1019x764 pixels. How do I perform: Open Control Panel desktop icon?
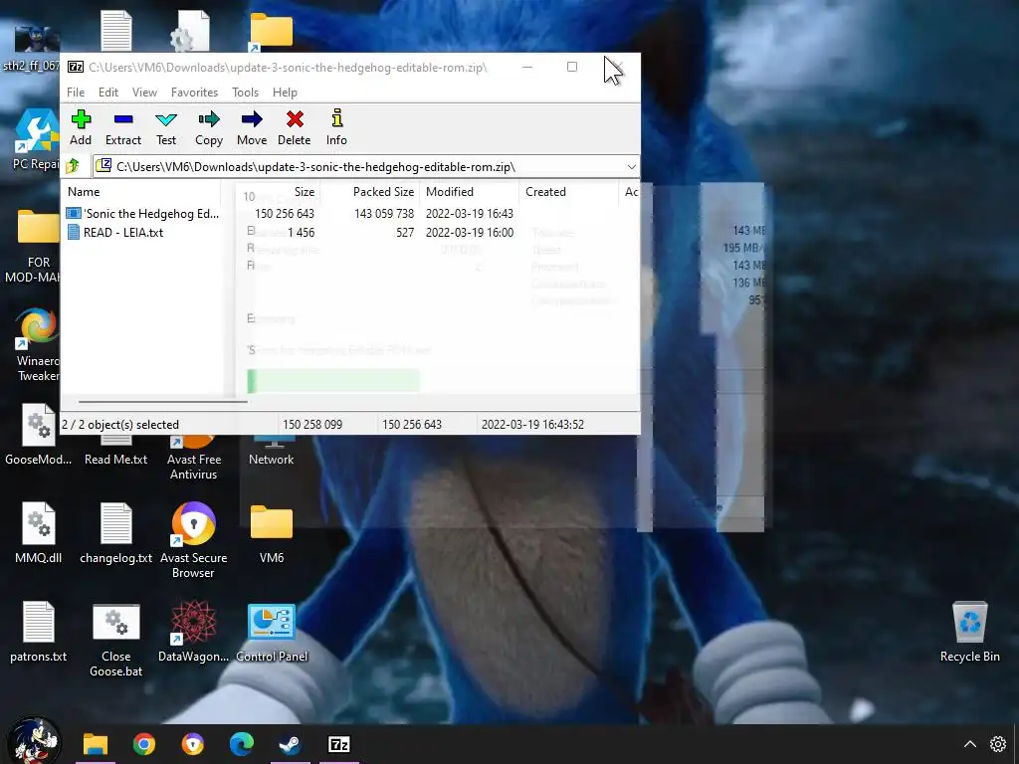[271, 631]
